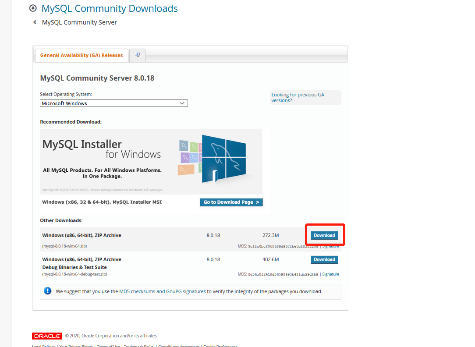Download the 272.3M ZIP Archive
The width and height of the screenshot is (475, 347).
(x=324, y=235)
